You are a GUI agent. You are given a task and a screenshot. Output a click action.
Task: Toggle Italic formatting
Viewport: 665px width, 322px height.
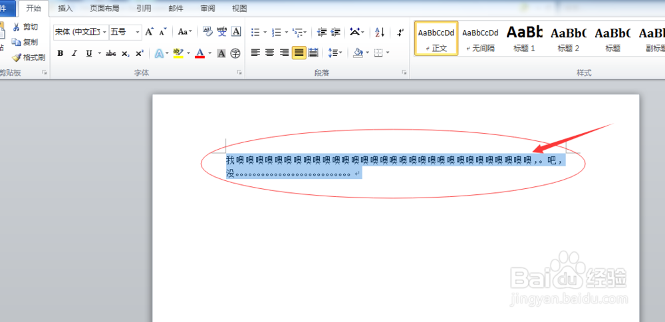click(x=74, y=53)
